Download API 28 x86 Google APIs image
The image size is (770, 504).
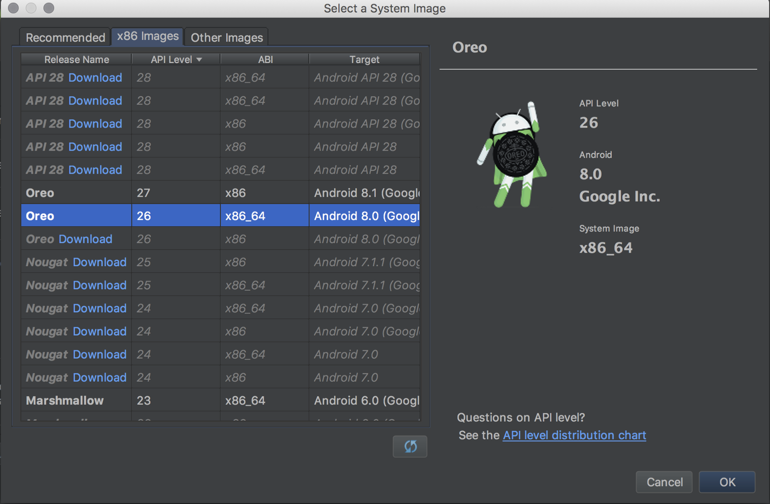(x=95, y=124)
